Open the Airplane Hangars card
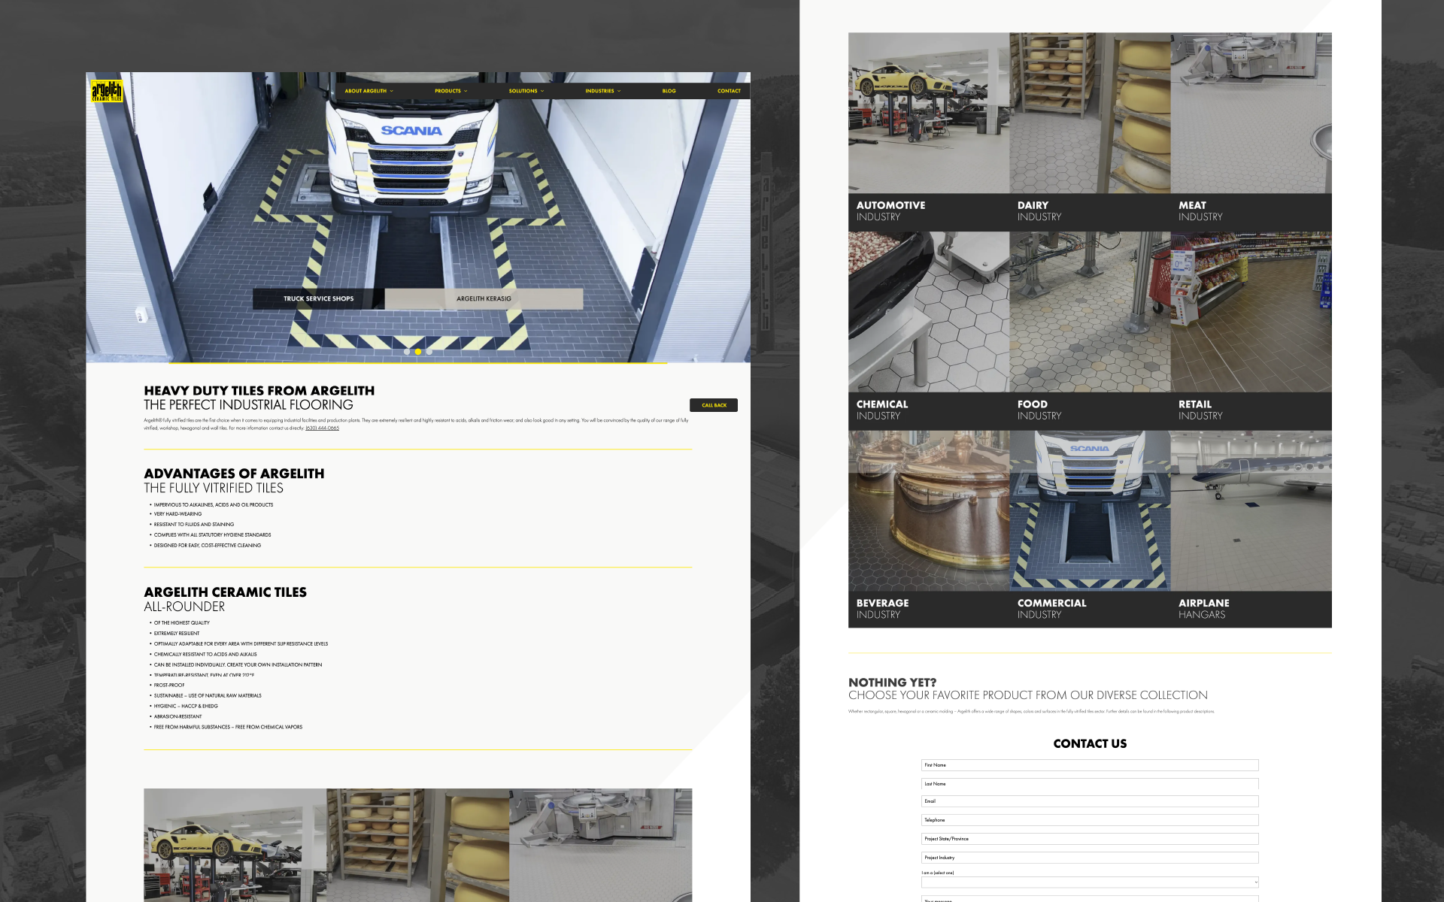This screenshot has height=902, width=1444. tap(1251, 529)
